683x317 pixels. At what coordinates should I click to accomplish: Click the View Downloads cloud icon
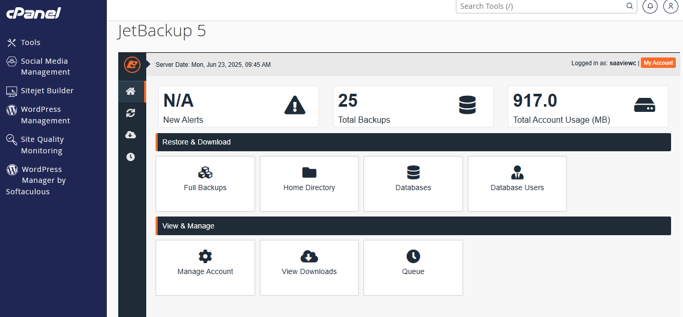(x=309, y=256)
